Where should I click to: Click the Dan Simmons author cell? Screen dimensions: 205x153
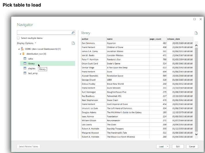point(94,43)
